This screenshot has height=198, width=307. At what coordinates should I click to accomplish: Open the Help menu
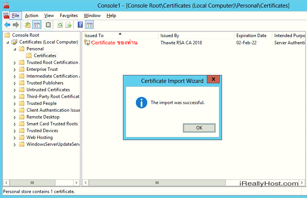111,16
